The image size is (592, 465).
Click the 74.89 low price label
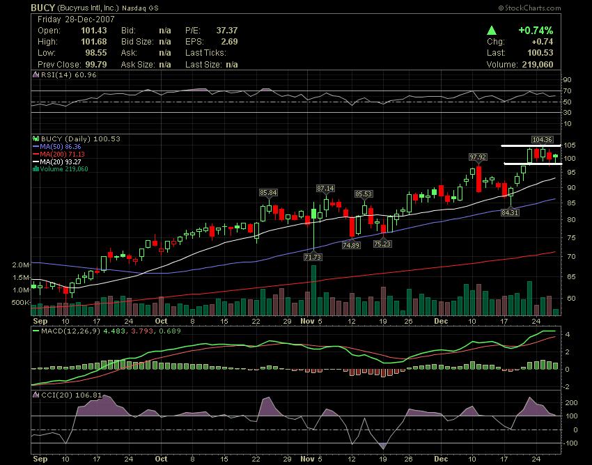click(351, 245)
